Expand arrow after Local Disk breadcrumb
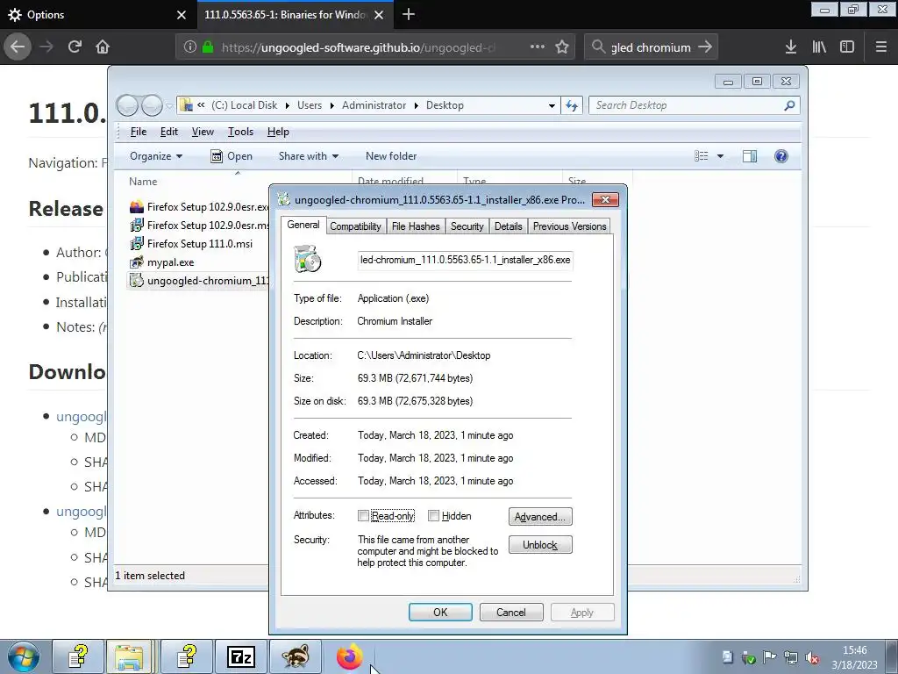Screen dimensions: 898x674 tap(287, 105)
